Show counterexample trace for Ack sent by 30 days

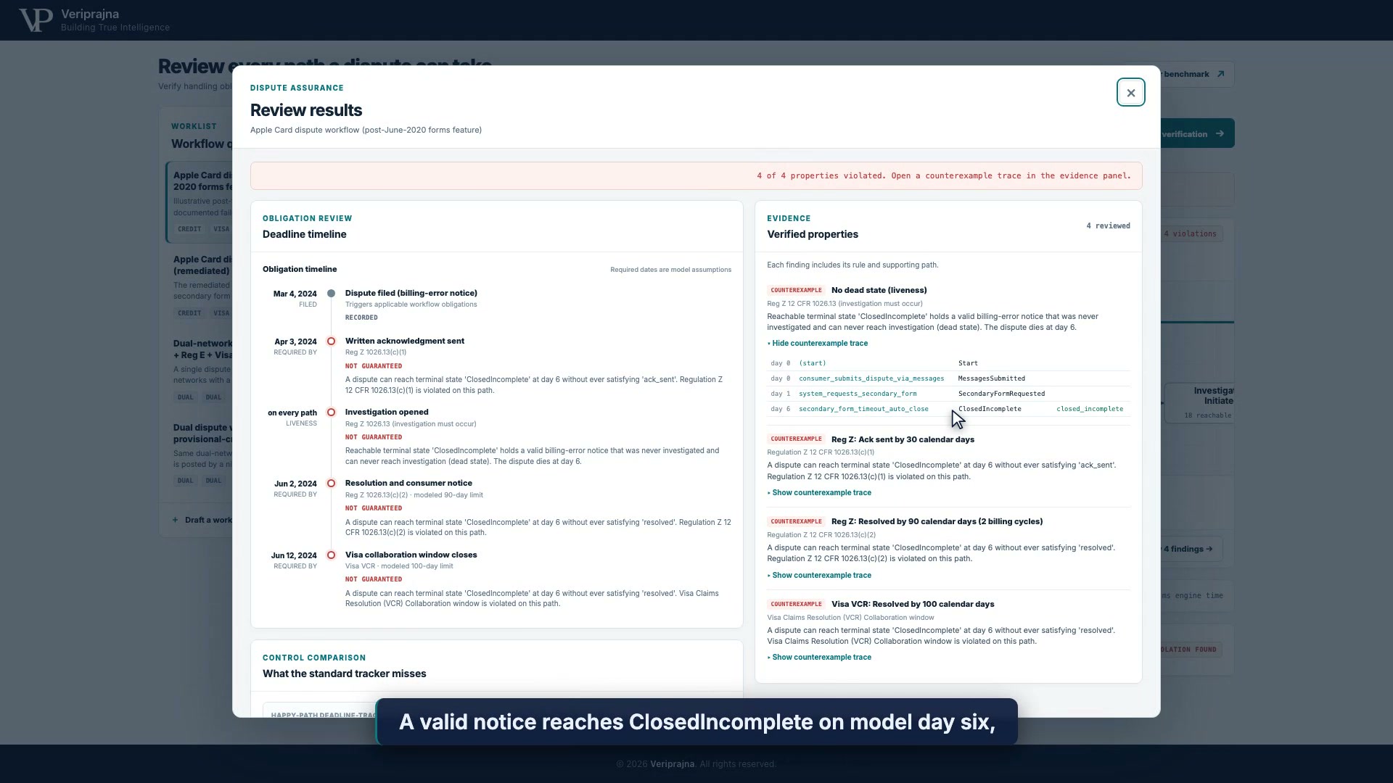819,493
